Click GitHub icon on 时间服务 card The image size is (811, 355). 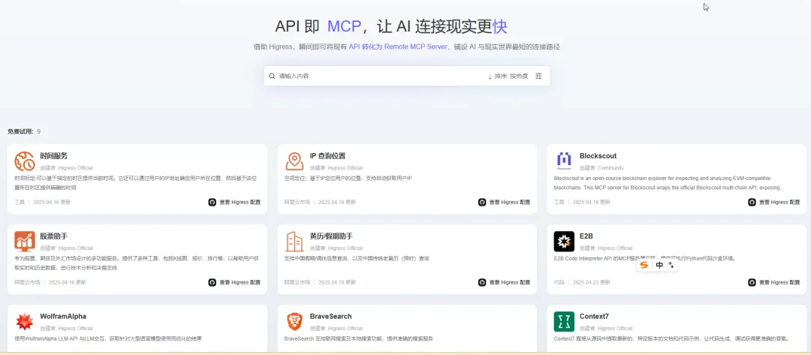(x=212, y=202)
